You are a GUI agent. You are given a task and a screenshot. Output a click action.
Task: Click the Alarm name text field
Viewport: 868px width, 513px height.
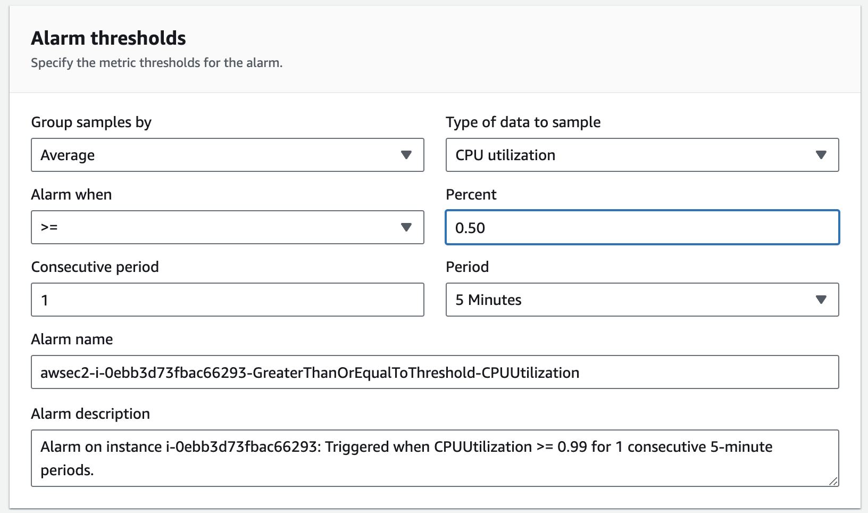click(x=435, y=372)
